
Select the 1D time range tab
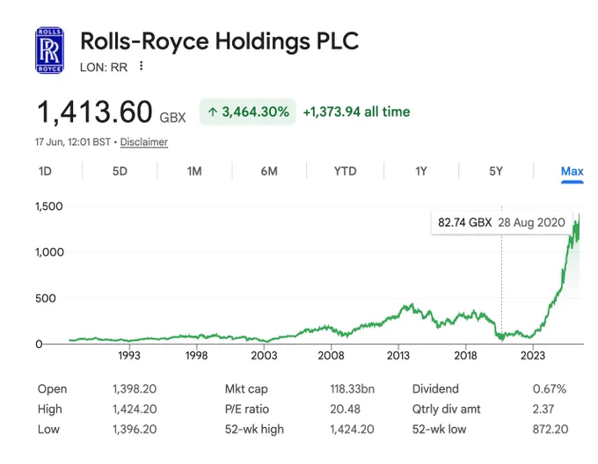(45, 171)
